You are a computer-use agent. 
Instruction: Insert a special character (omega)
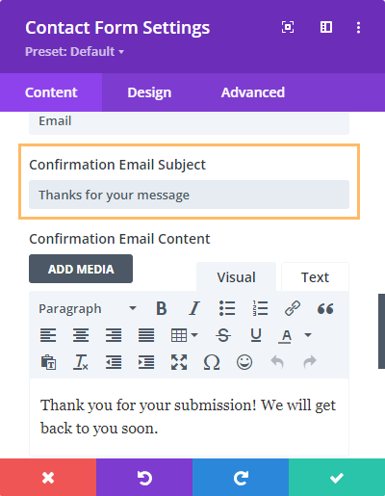click(212, 362)
